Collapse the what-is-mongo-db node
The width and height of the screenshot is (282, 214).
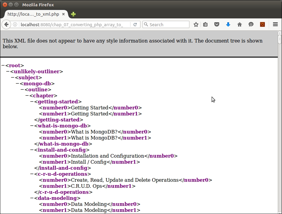click(x=32, y=126)
